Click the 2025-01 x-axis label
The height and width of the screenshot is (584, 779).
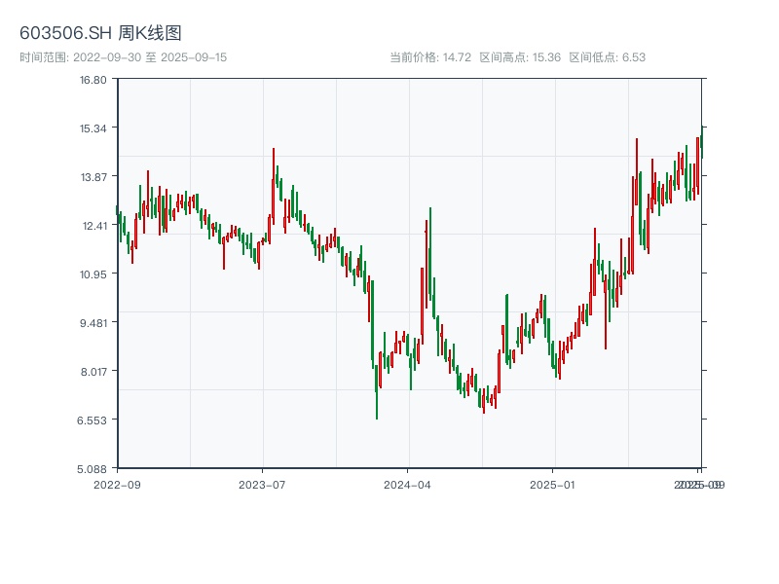pos(552,485)
